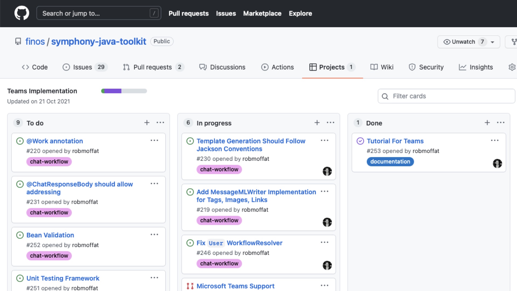Add a card to In progress column
The width and height of the screenshot is (517, 291).
click(317, 123)
